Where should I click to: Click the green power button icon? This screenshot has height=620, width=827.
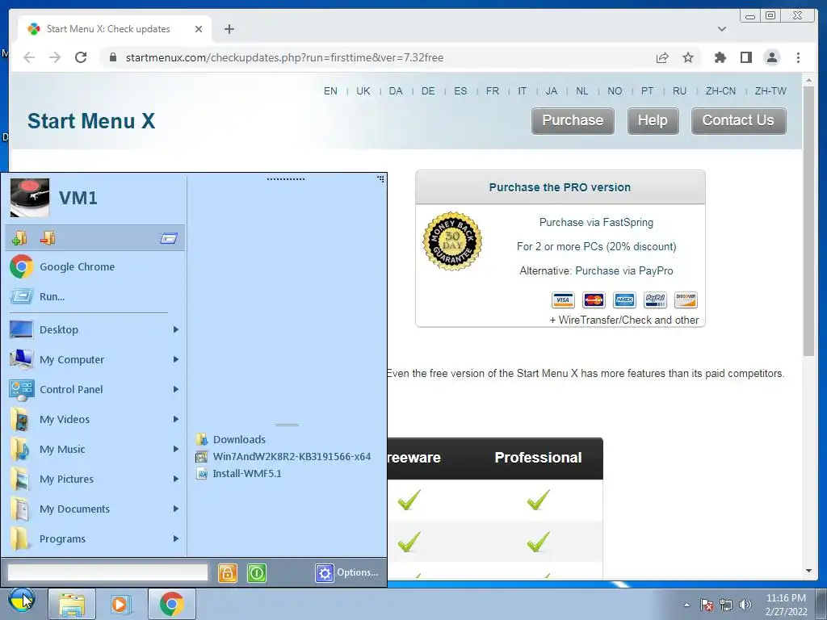coord(257,573)
